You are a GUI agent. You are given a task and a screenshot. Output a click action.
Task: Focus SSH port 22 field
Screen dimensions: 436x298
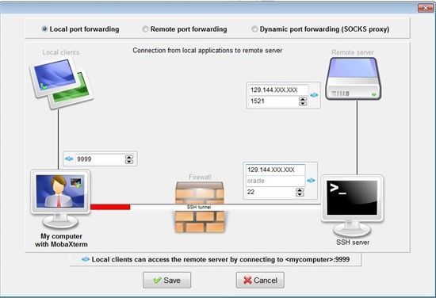[x=270, y=192]
